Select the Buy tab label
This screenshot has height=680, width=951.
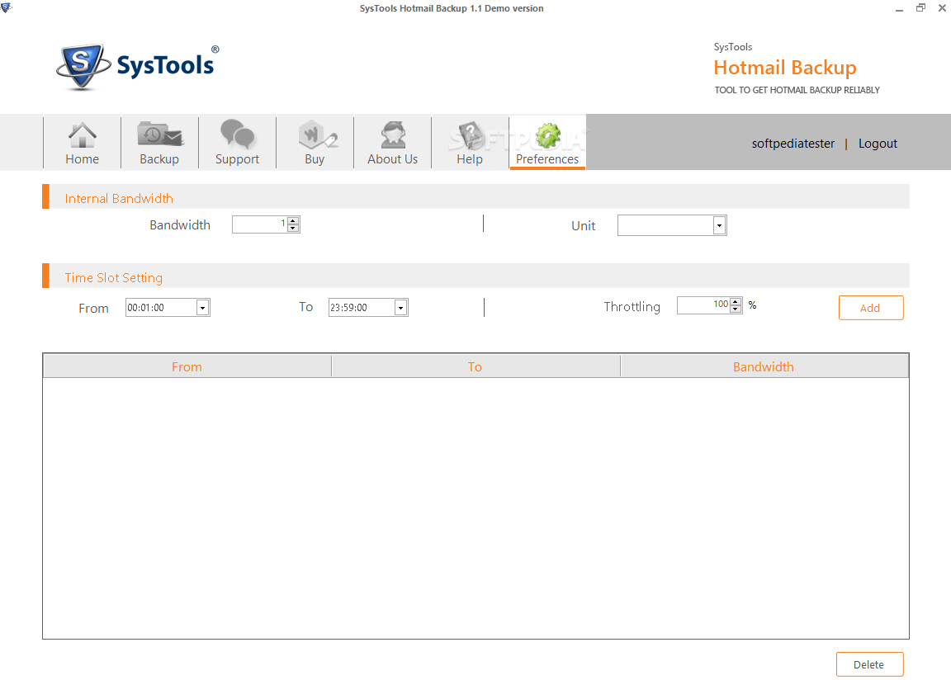pyautogui.click(x=315, y=158)
